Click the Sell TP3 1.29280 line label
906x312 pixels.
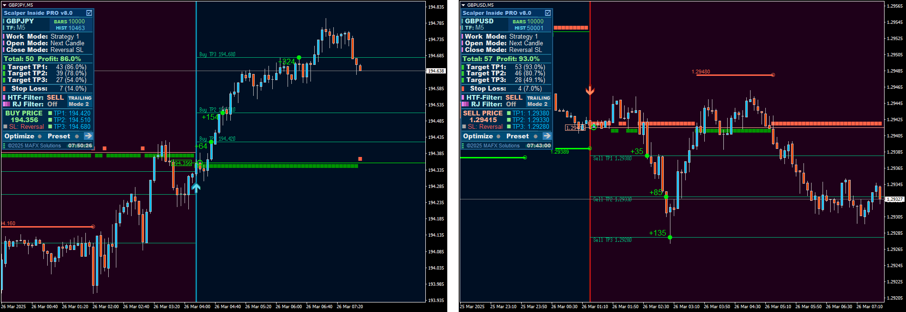(612, 240)
